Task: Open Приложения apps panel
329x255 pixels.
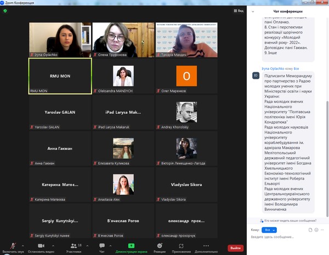Action: click(x=181, y=247)
